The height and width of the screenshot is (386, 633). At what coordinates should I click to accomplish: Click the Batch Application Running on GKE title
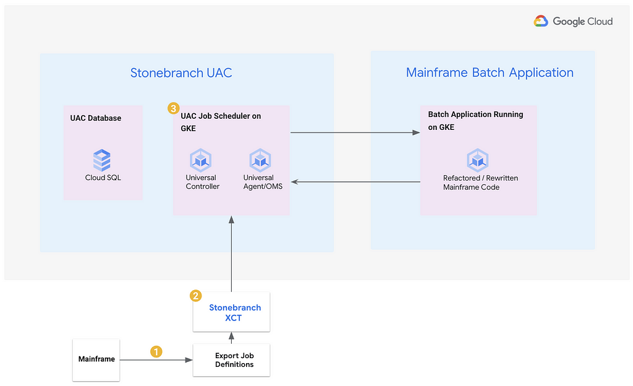click(475, 121)
